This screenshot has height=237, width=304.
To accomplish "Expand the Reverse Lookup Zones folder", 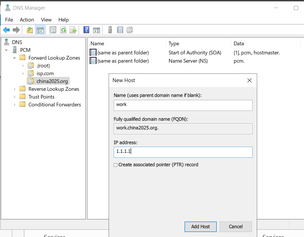I will click(x=15, y=89).
